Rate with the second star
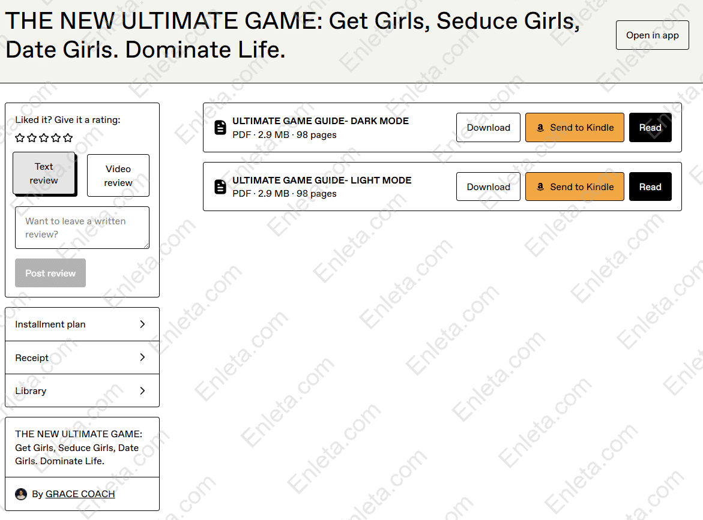The width and height of the screenshot is (703, 520). (32, 138)
